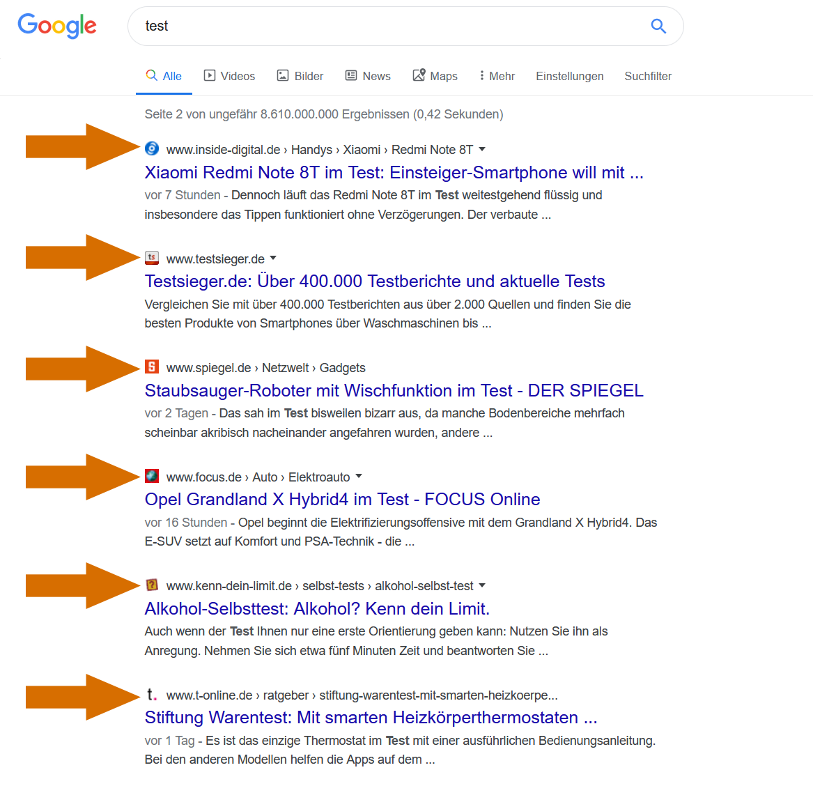The height and width of the screenshot is (786, 813).
Task: Select the Alle tab
Action: pos(164,76)
